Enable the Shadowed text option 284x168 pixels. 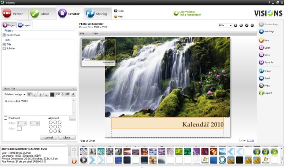pos(6,118)
